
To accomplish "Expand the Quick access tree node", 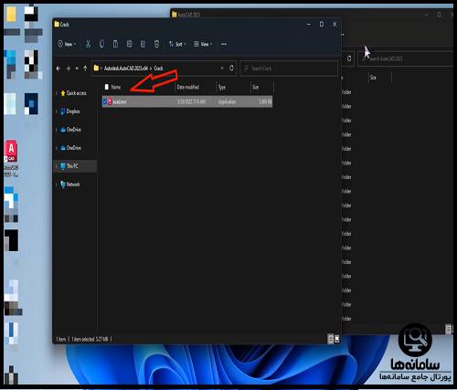I will coord(57,93).
